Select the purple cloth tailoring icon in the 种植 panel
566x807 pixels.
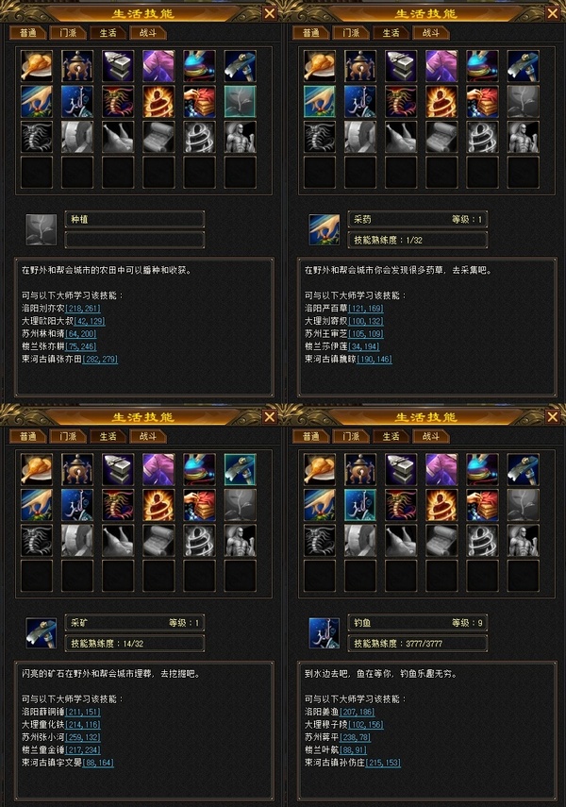tap(158, 66)
